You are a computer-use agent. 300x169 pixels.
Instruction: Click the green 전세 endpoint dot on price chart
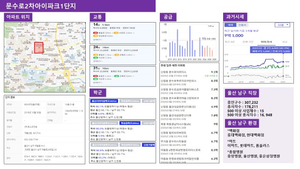tap(283, 67)
